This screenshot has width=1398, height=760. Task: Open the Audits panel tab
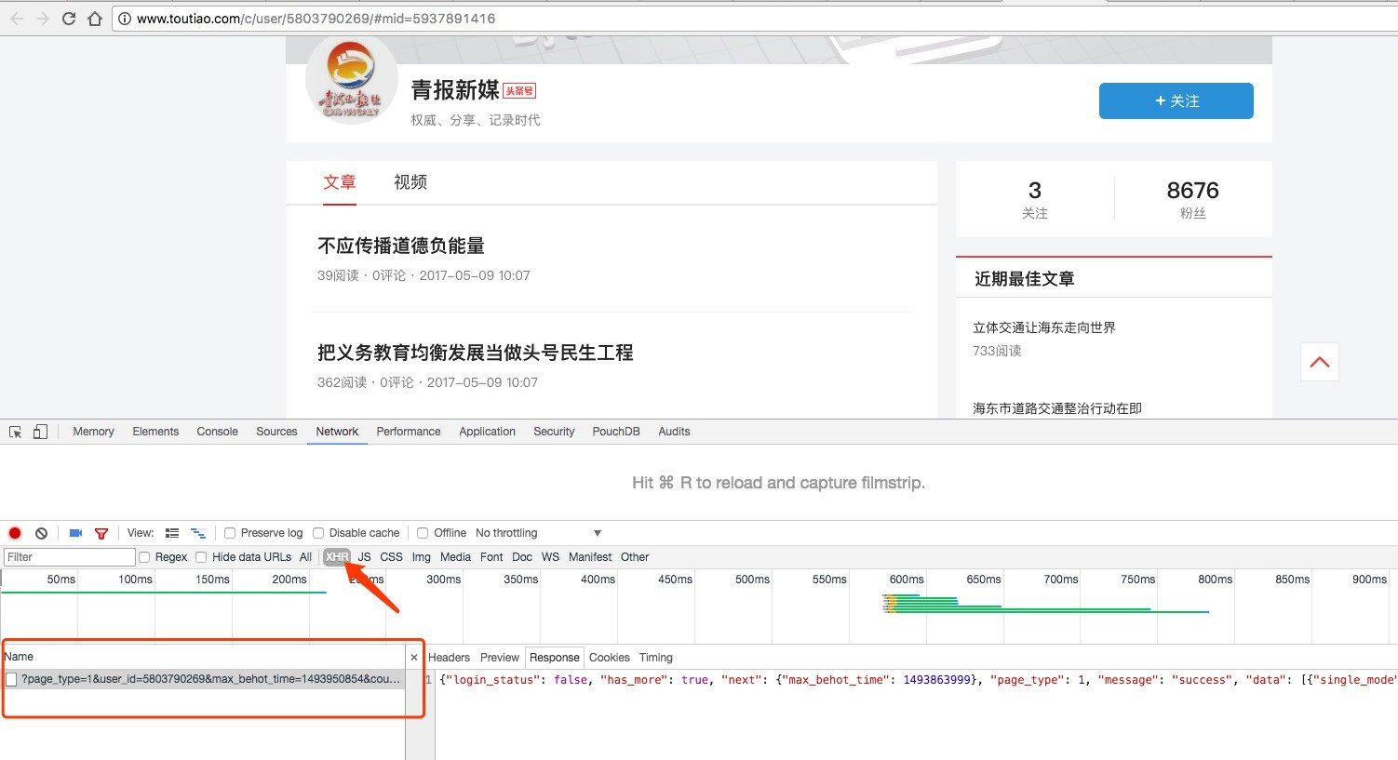pyautogui.click(x=674, y=432)
